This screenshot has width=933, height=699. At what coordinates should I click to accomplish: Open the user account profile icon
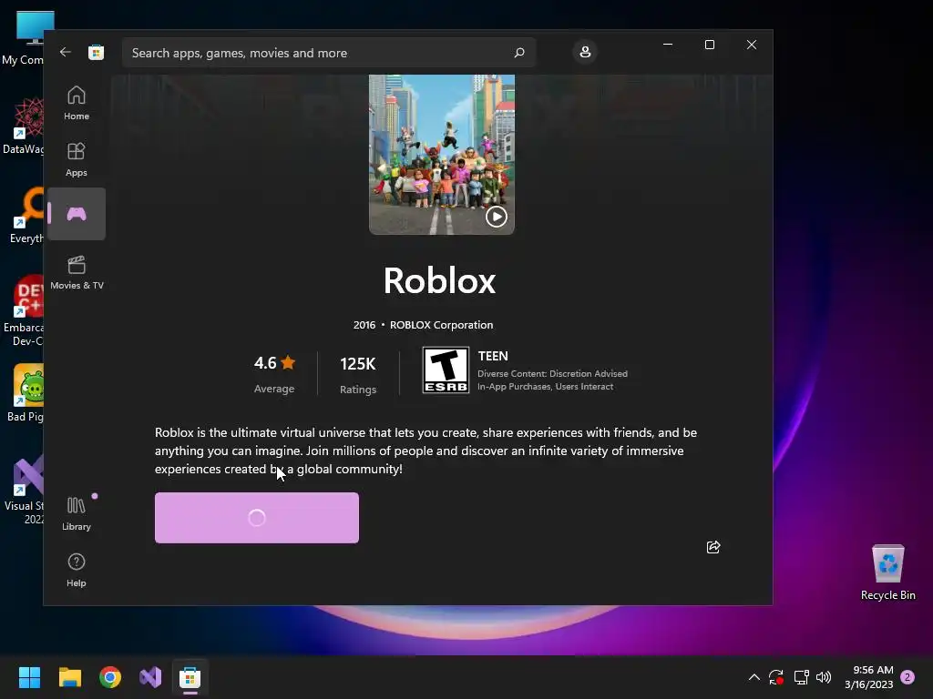pos(585,52)
